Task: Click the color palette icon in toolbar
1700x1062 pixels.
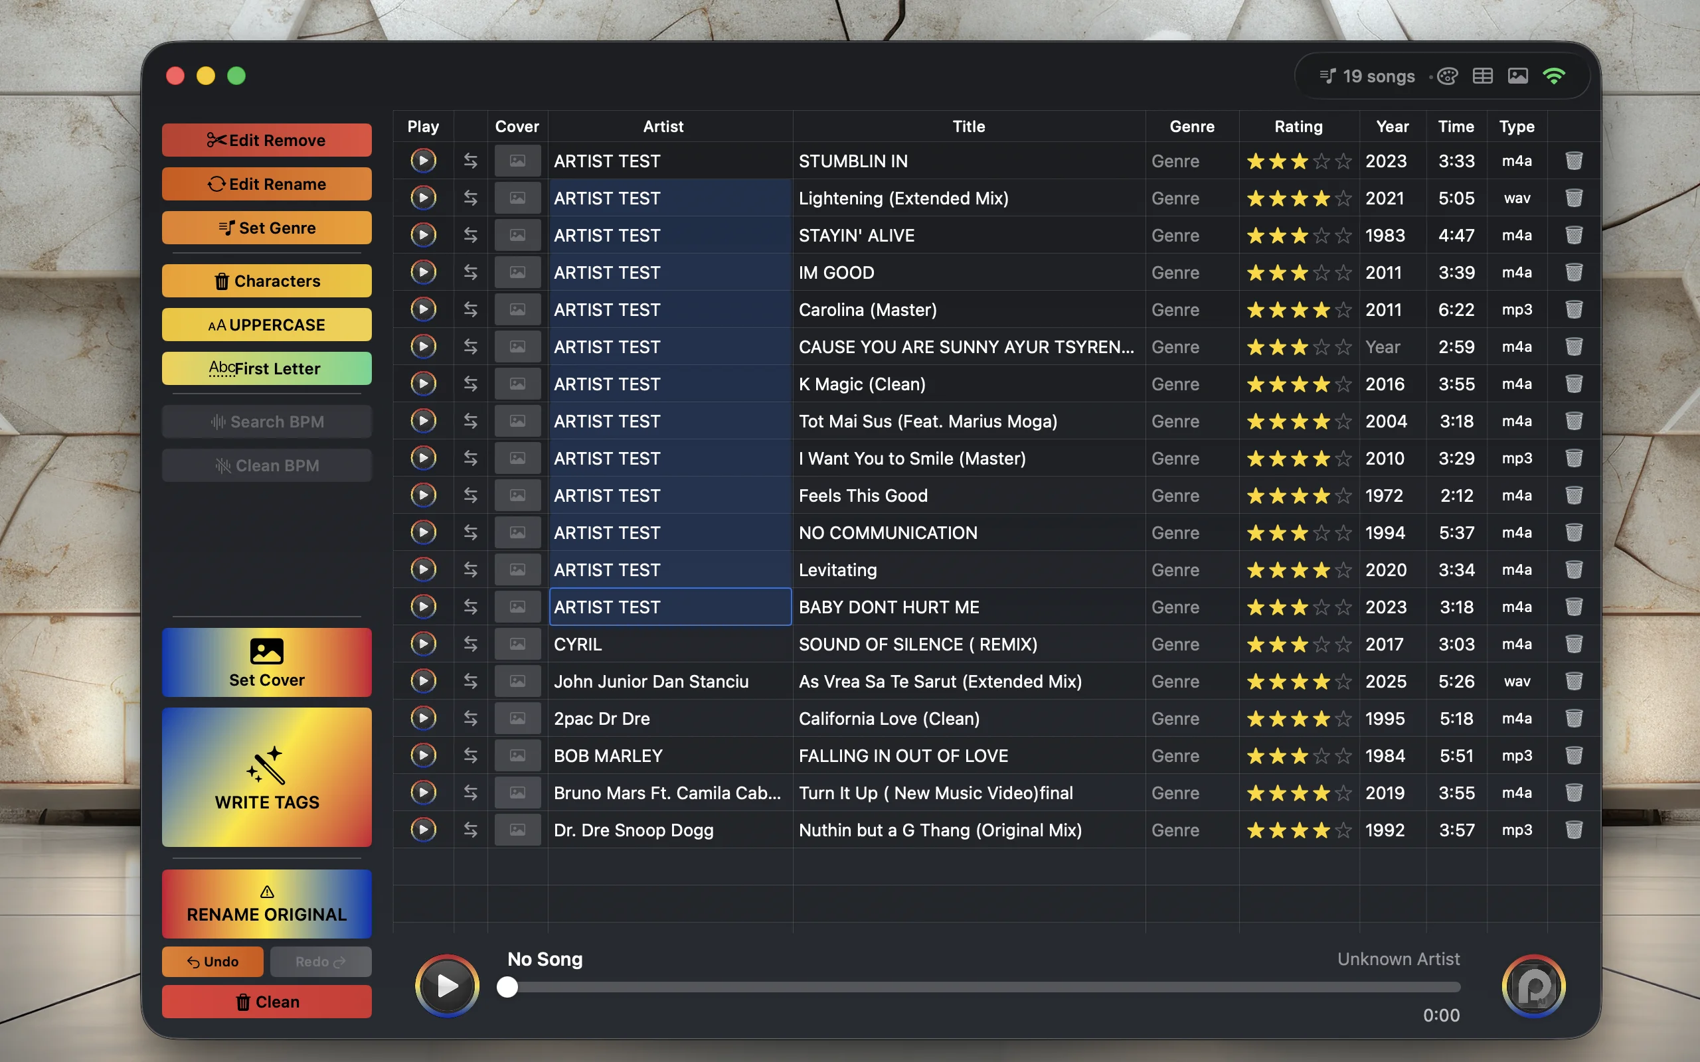Action: click(x=1448, y=76)
